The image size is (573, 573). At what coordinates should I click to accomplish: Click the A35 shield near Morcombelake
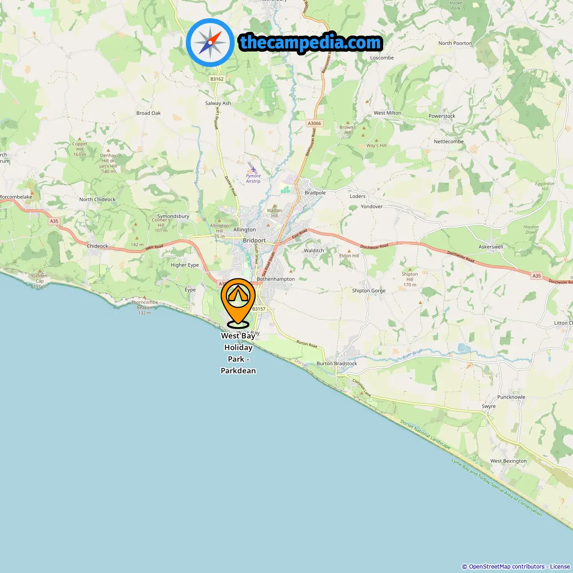pos(54,221)
